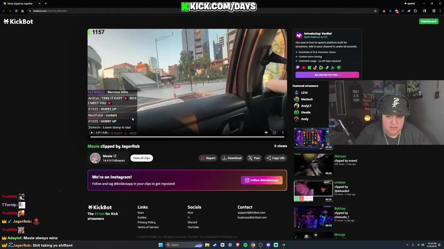444x249 pixels.
Task: Go to browser home page icon
Action: pos(23,11)
